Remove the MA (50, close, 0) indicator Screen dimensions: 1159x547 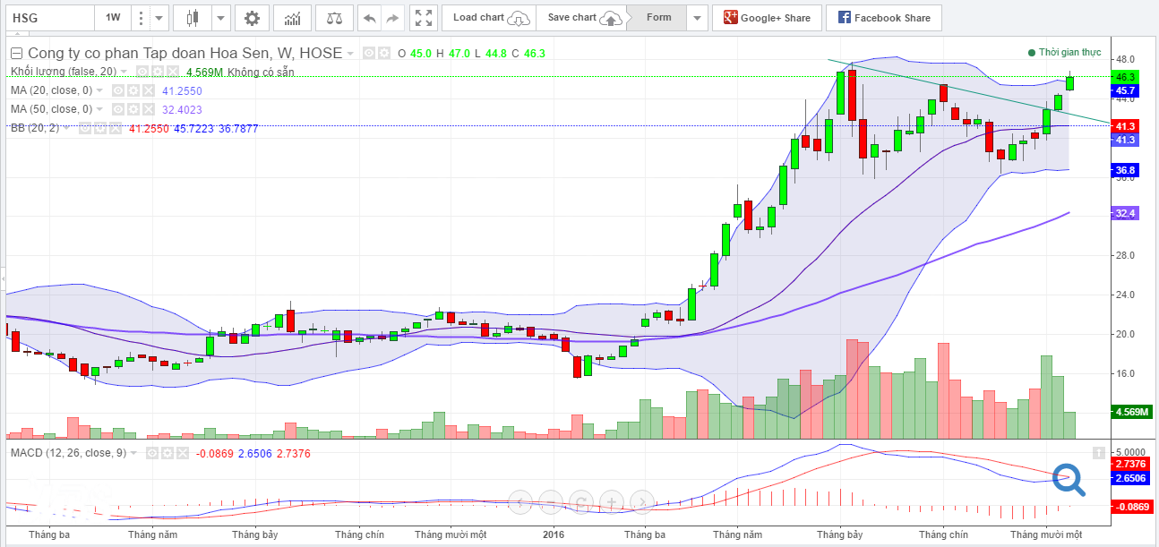tap(149, 109)
